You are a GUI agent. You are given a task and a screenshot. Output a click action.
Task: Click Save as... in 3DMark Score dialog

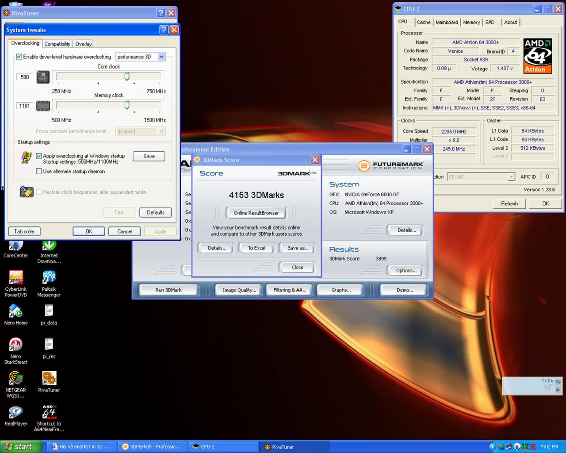(298, 248)
